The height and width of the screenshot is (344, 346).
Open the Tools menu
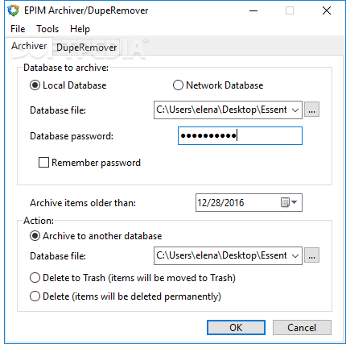coord(47,29)
